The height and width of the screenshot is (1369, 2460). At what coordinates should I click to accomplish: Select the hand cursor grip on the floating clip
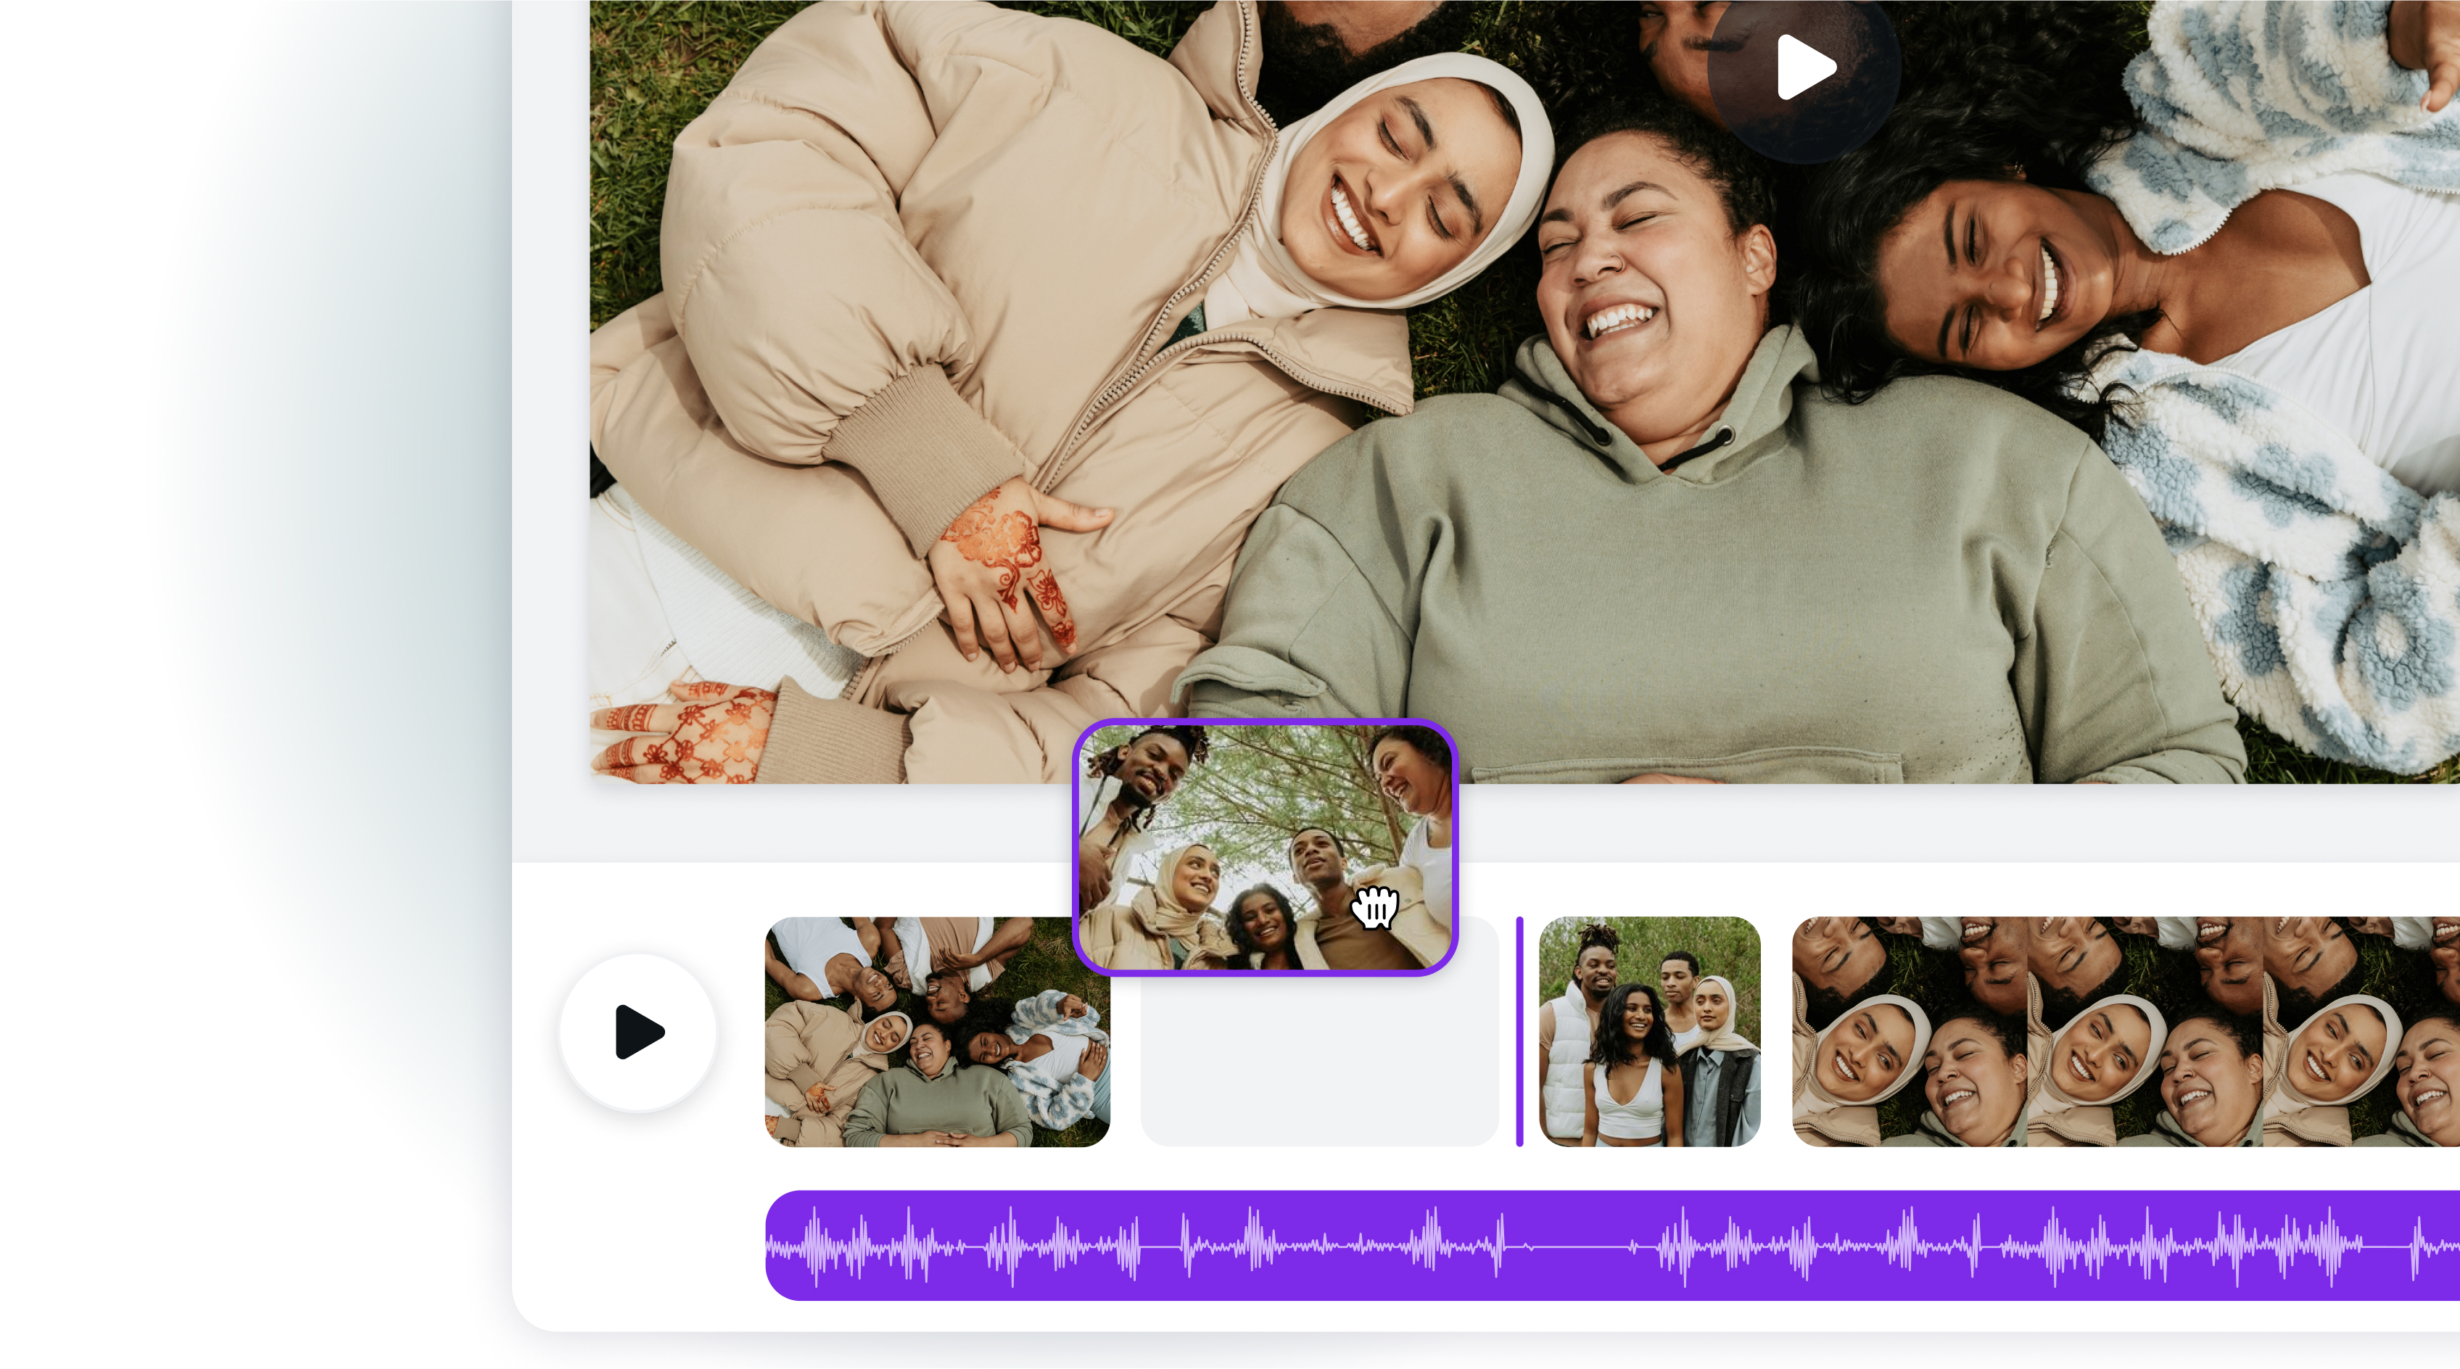click(x=1374, y=908)
